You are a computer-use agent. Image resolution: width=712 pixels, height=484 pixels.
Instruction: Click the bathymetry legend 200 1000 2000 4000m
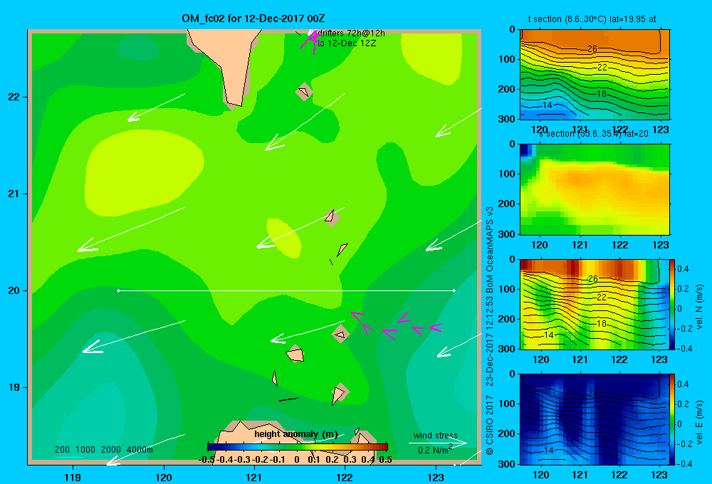tap(103, 450)
